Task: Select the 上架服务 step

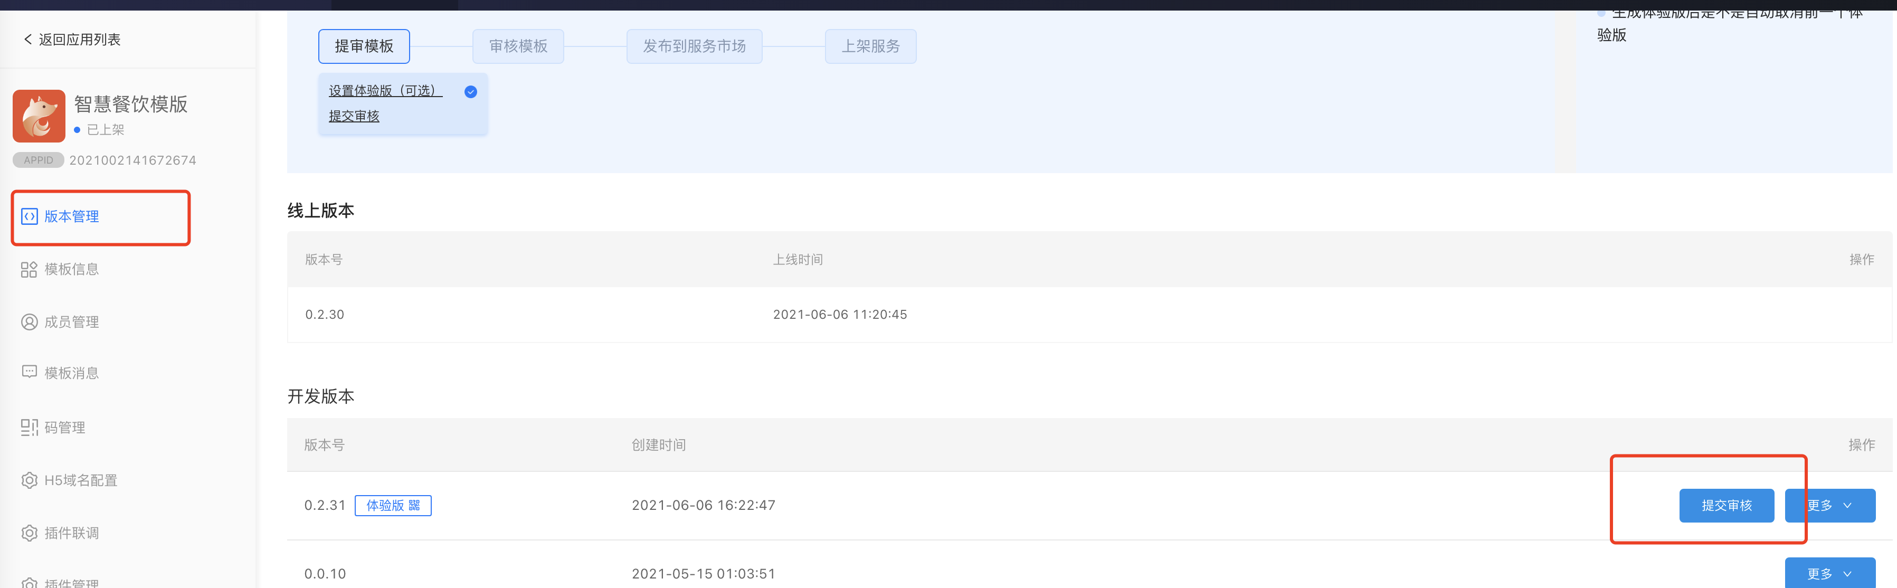Action: [870, 46]
